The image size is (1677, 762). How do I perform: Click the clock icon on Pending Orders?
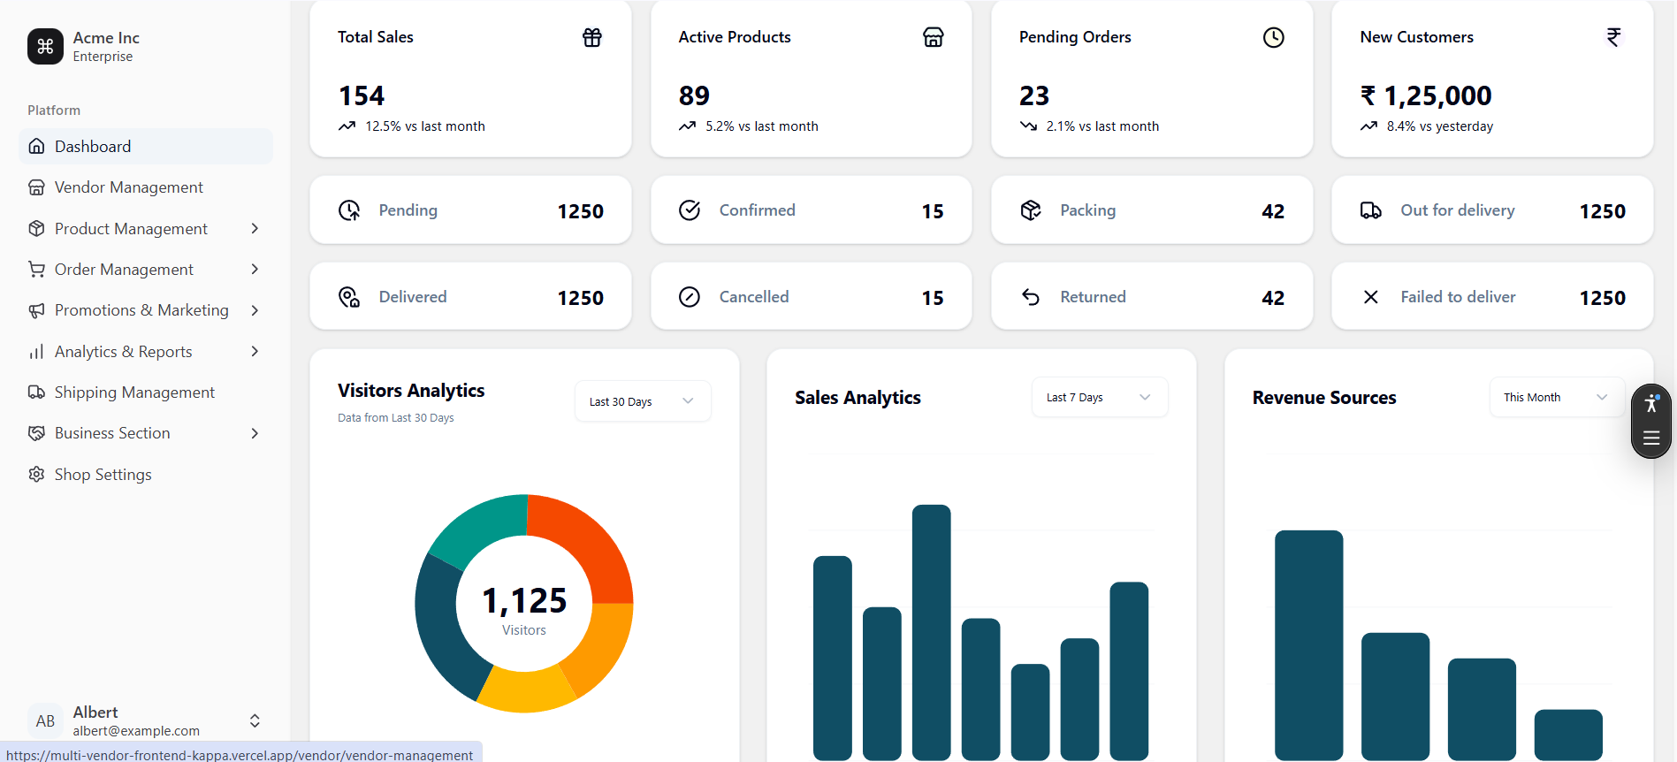[1273, 37]
